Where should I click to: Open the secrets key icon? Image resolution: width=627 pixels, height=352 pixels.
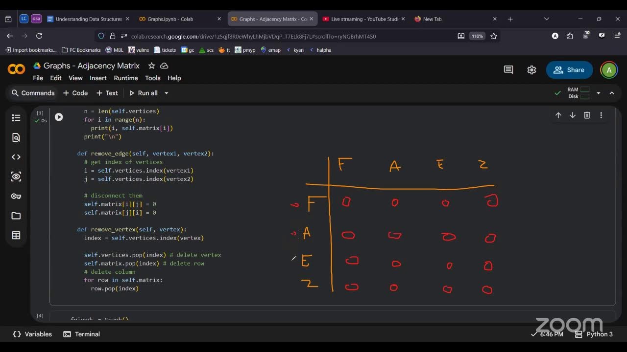point(16,196)
